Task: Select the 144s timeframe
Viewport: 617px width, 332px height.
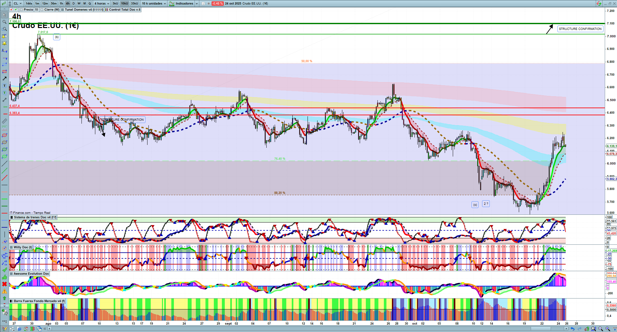Action: 29,4
